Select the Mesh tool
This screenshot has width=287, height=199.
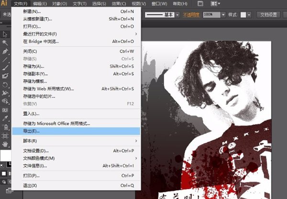(x=5, y=110)
